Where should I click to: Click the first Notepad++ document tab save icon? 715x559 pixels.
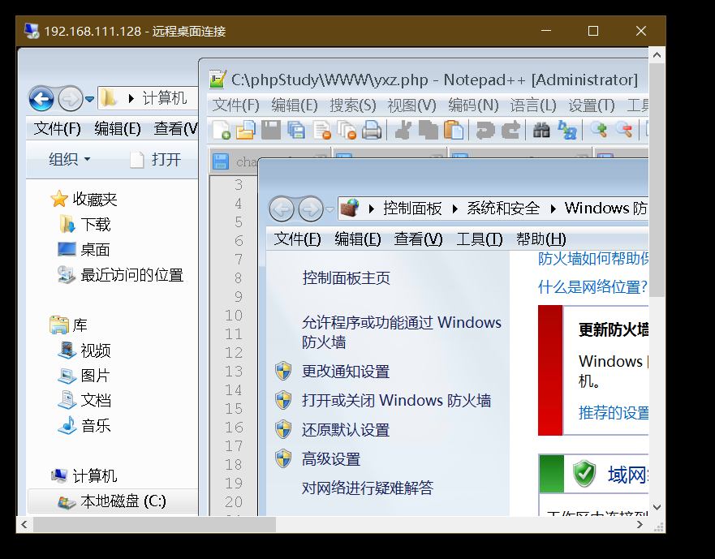point(221,161)
